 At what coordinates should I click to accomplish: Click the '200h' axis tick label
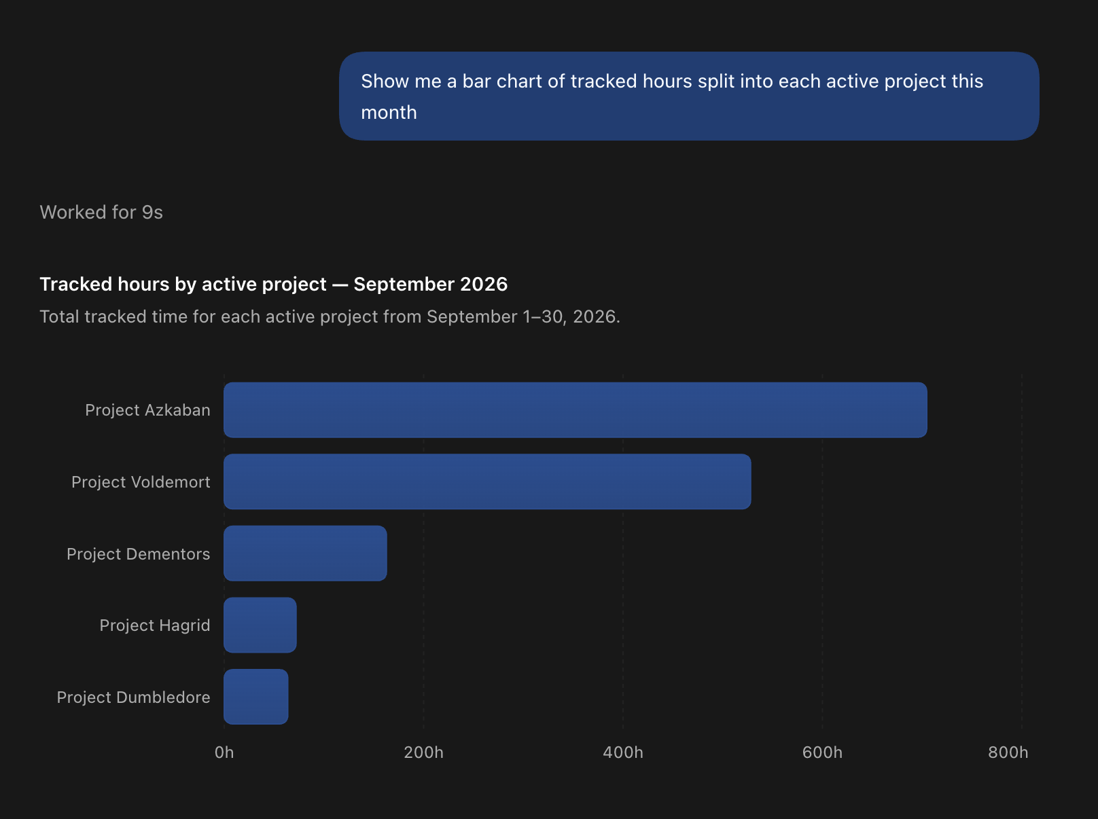[x=423, y=752]
